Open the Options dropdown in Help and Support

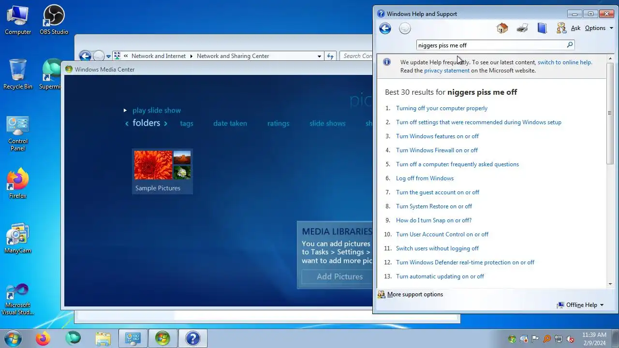pyautogui.click(x=599, y=28)
